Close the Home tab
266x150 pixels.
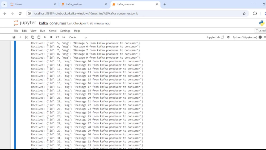click(55, 4)
